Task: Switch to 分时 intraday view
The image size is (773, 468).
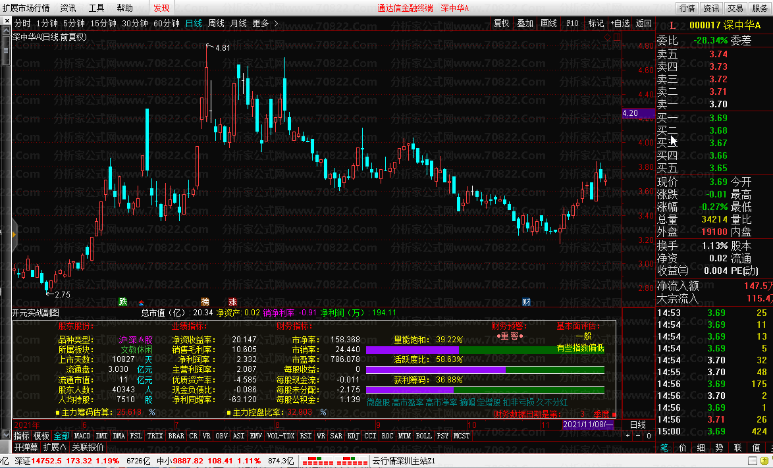Action: tap(22, 23)
